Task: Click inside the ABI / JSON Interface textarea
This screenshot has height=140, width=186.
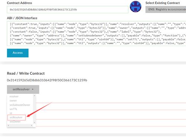Action: 96,33
